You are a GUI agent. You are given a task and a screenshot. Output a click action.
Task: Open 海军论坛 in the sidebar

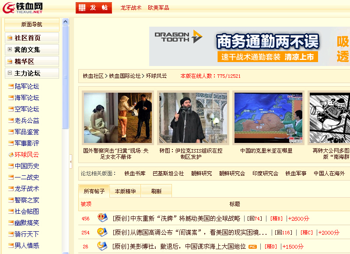pos(27,98)
